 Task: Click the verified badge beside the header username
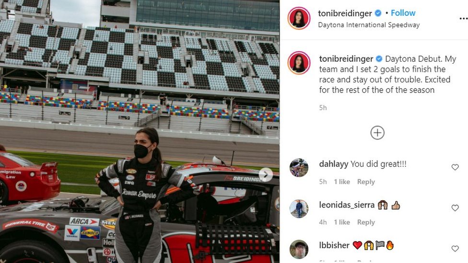pos(378,13)
